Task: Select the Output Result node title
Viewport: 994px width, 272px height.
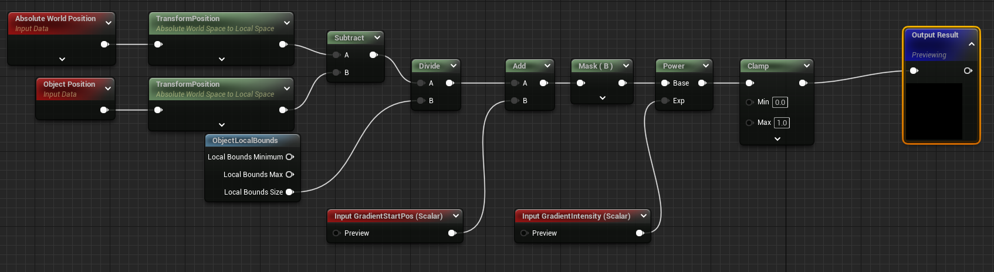Action: coord(935,35)
